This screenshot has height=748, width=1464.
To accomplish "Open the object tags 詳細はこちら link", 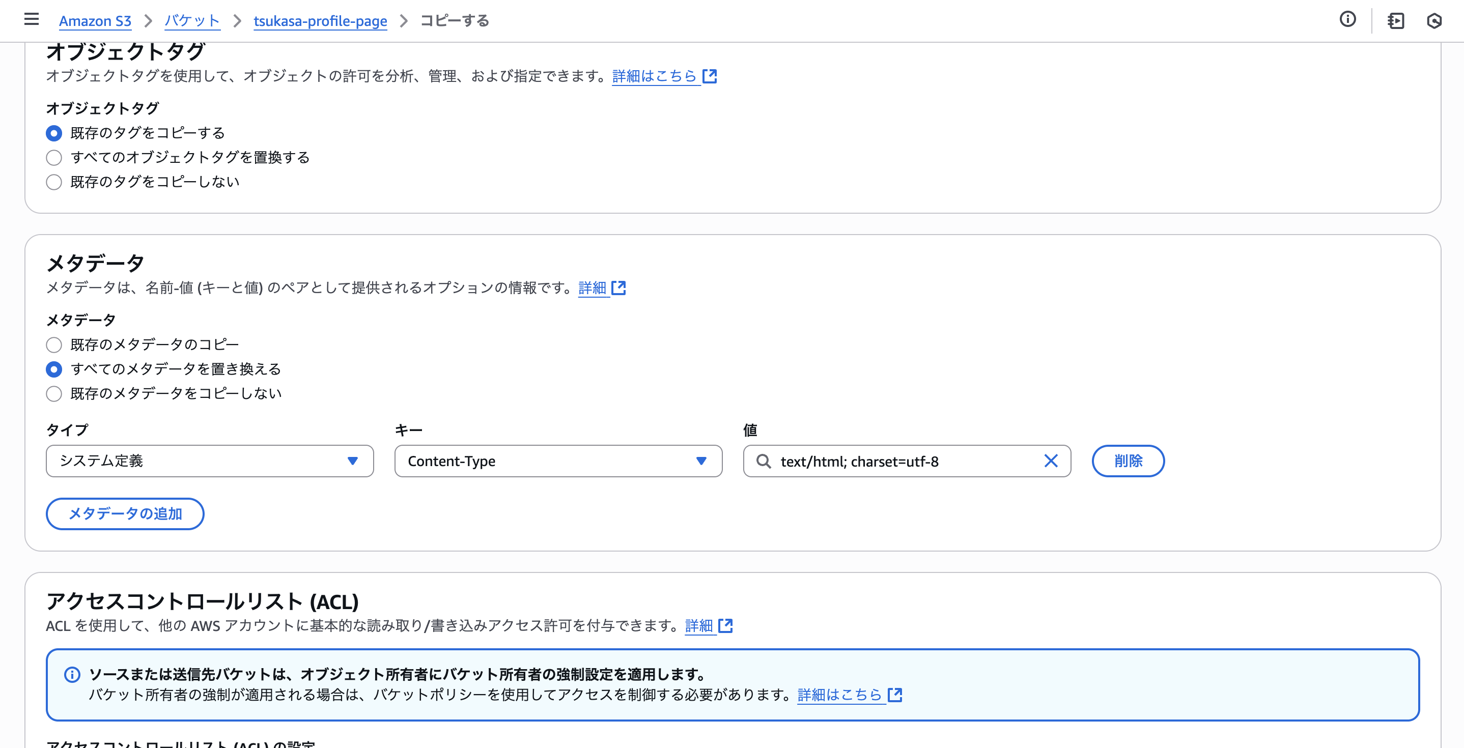I will point(654,76).
